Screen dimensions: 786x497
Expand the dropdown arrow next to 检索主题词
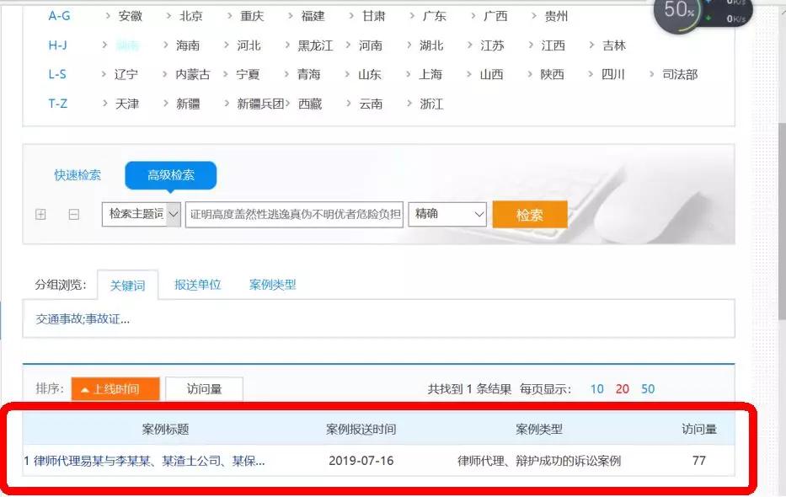174,215
